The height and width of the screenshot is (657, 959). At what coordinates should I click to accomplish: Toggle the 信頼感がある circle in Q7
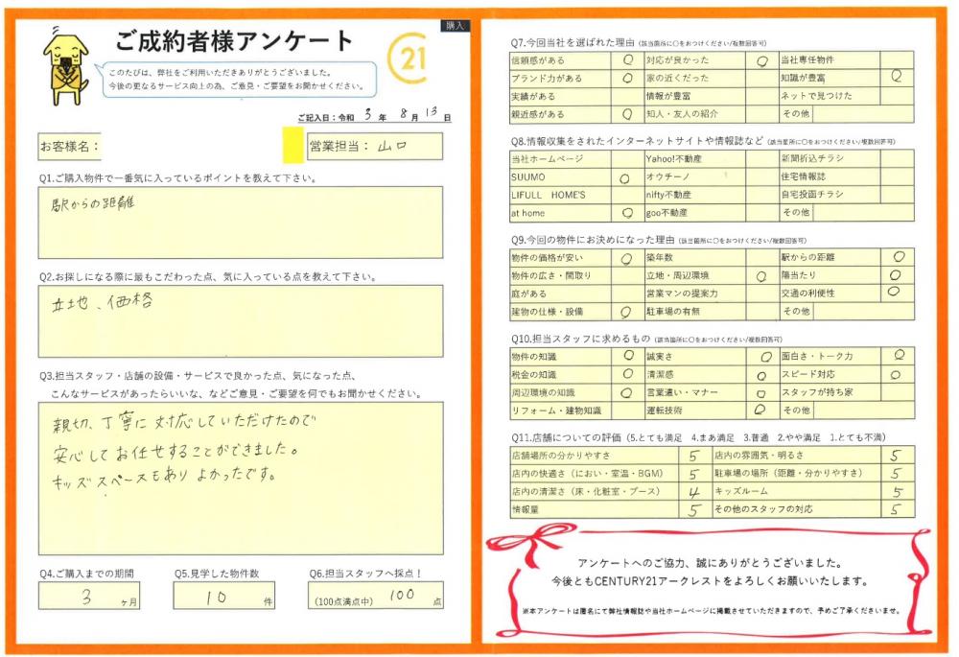pyautogui.click(x=626, y=60)
